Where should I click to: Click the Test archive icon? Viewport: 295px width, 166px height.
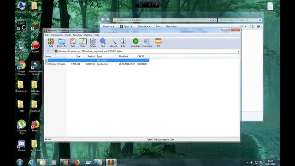(x=73, y=42)
